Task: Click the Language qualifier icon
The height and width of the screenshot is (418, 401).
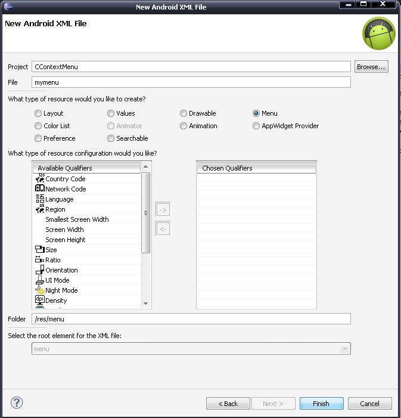Action: point(40,199)
